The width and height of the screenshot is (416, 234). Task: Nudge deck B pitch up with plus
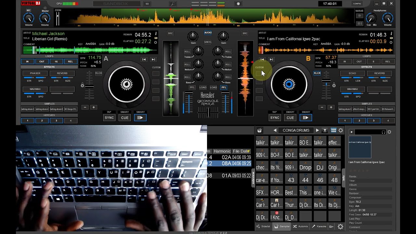(331, 107)
